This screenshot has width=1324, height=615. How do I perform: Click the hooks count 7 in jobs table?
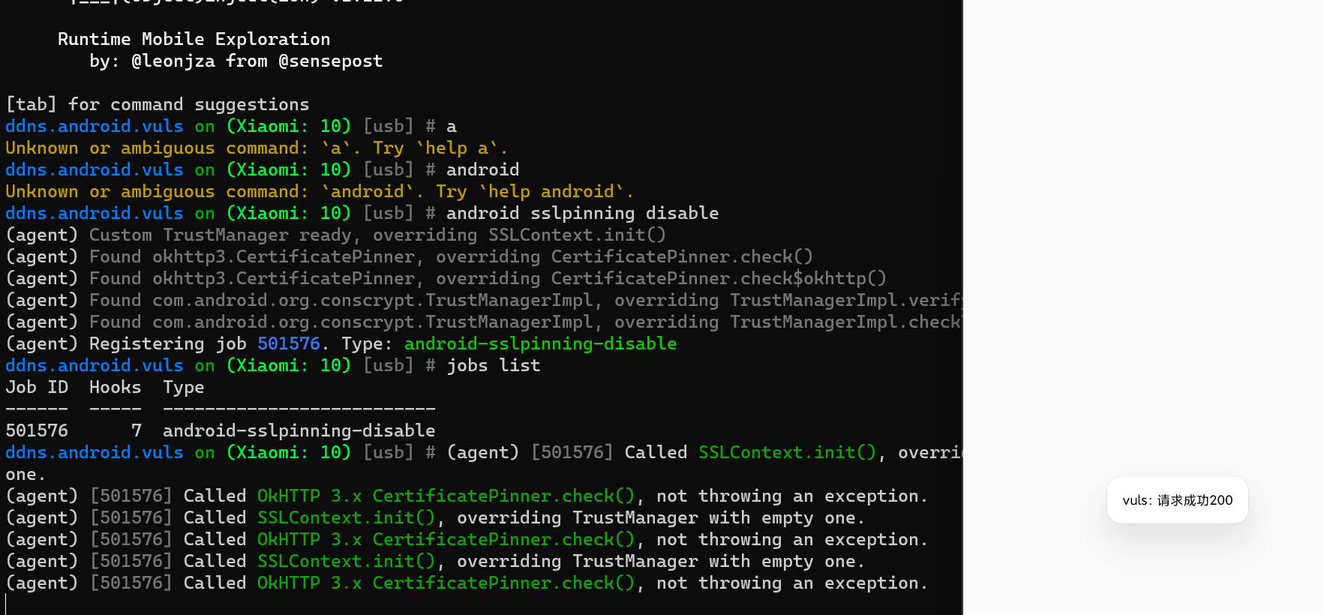click(136, 430)
